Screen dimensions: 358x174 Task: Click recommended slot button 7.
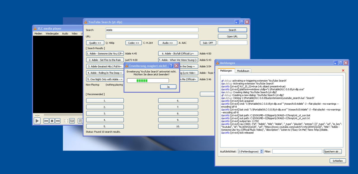tap(178, 107)
